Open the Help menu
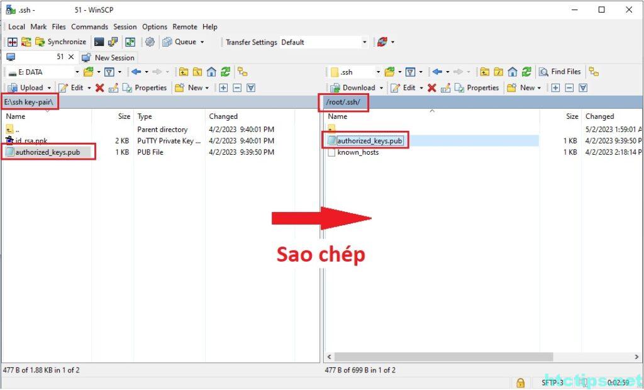 coord(209,26)
